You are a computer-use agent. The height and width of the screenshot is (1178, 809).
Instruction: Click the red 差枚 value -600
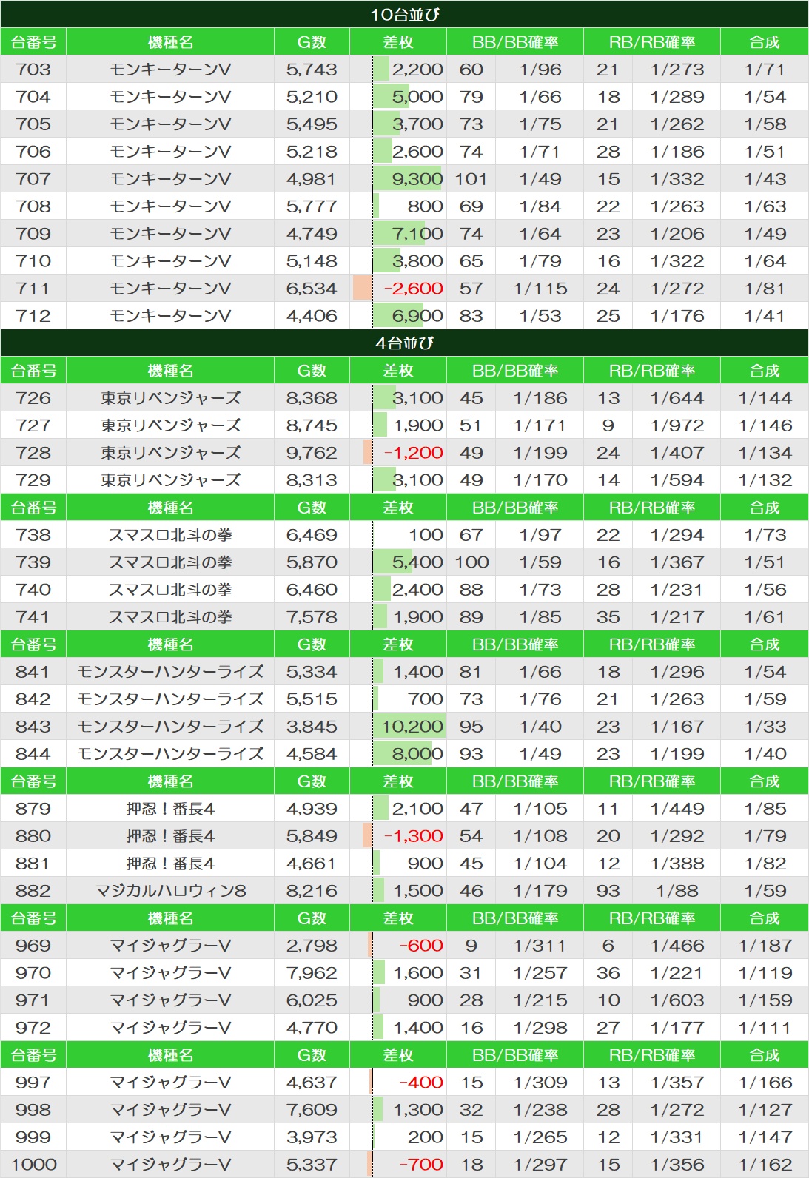pos(421,946)
